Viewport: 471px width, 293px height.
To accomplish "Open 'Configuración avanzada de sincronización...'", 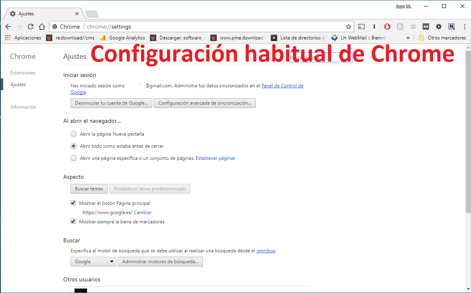I will click(x=205, y=103).
